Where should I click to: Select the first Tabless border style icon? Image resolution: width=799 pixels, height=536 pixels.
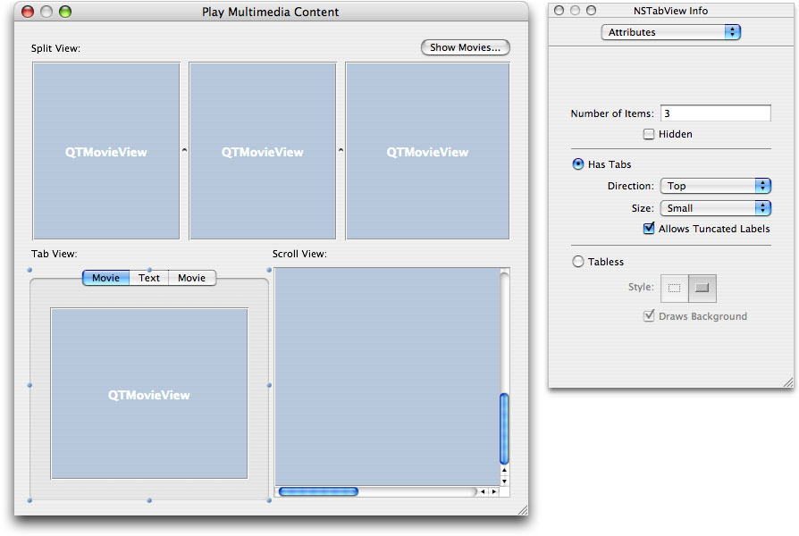point(675,288)
